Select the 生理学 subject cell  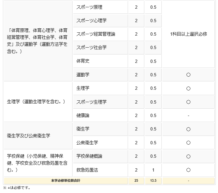(100, 88)
